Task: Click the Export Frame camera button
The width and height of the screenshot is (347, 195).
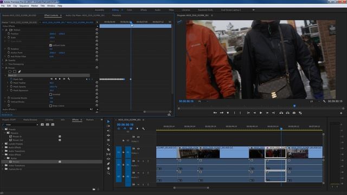Action: [x=294, y=113]
